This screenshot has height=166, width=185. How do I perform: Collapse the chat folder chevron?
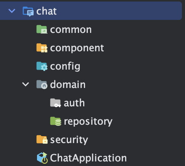click(x=12, y=11)
